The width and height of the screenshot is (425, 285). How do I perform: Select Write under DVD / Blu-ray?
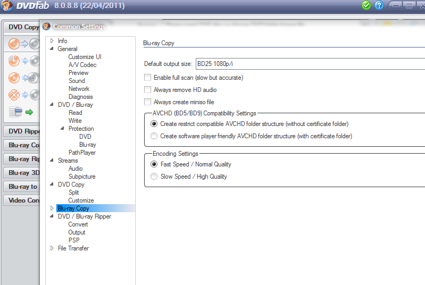tap(75, 121)
